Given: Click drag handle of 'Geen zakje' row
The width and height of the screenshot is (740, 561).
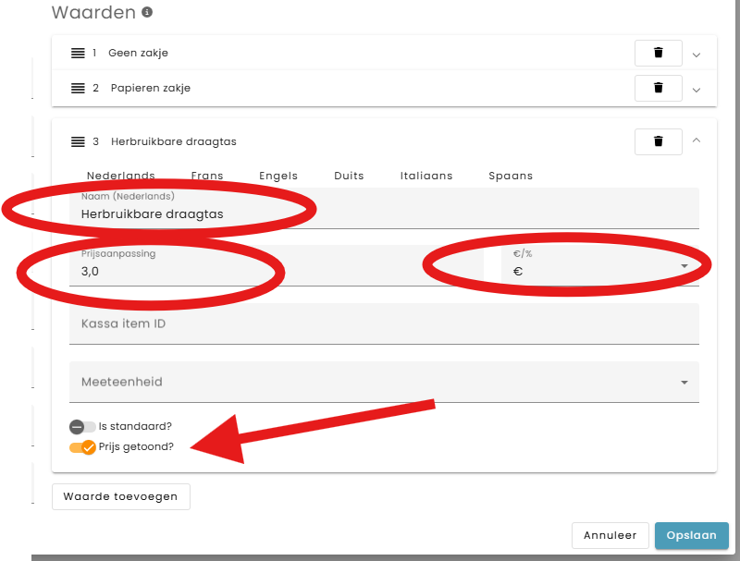Looking at the screenshot, I should (x=78, y=54).
